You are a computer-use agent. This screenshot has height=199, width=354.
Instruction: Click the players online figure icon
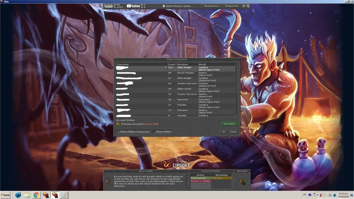tap(164, 6)
